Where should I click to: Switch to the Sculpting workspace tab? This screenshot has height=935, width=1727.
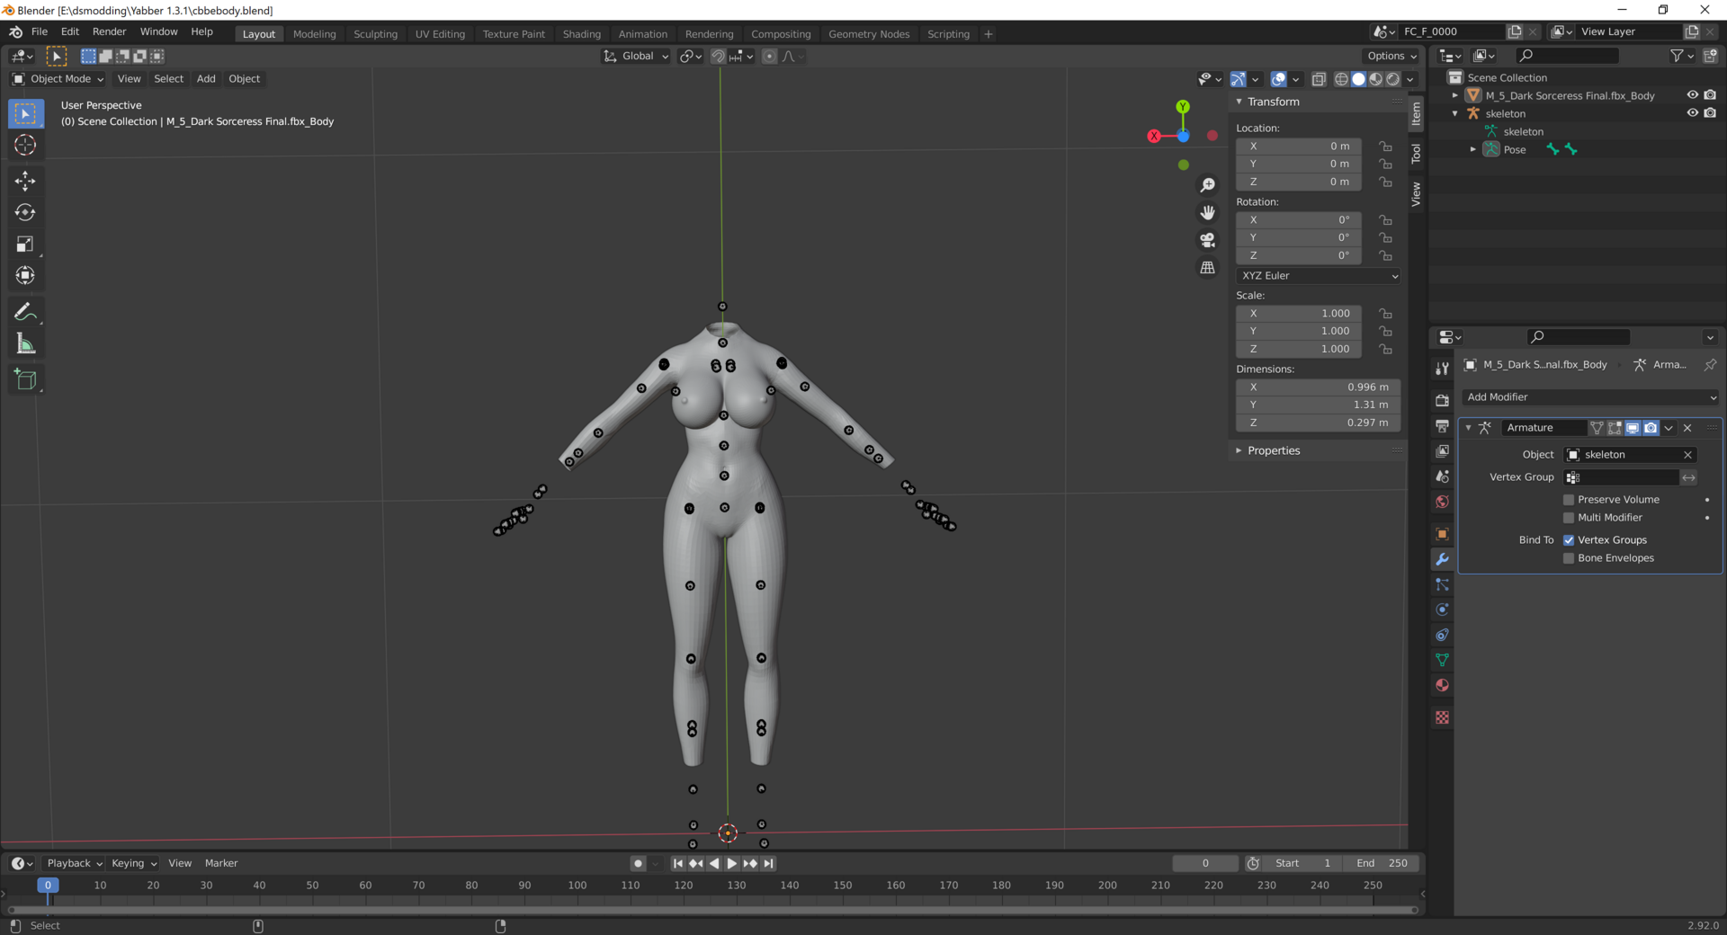point(375,34)
